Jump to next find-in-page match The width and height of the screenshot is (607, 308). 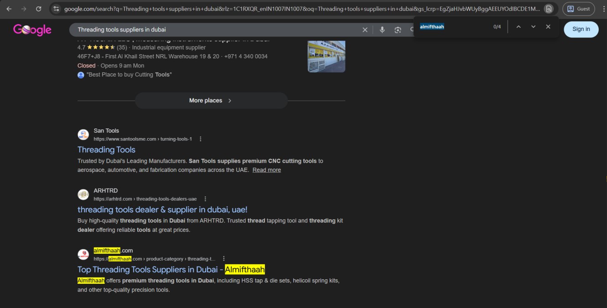[533, 27]
